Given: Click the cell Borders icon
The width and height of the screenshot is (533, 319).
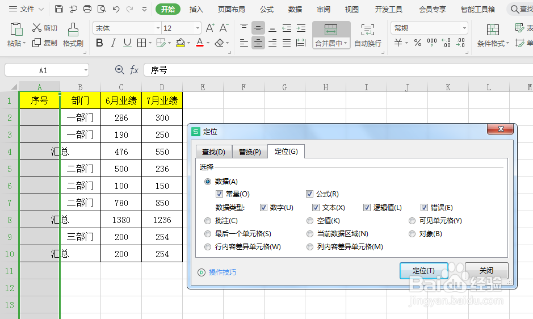Looking at the screenshot, I should click(x=141, y=43).
